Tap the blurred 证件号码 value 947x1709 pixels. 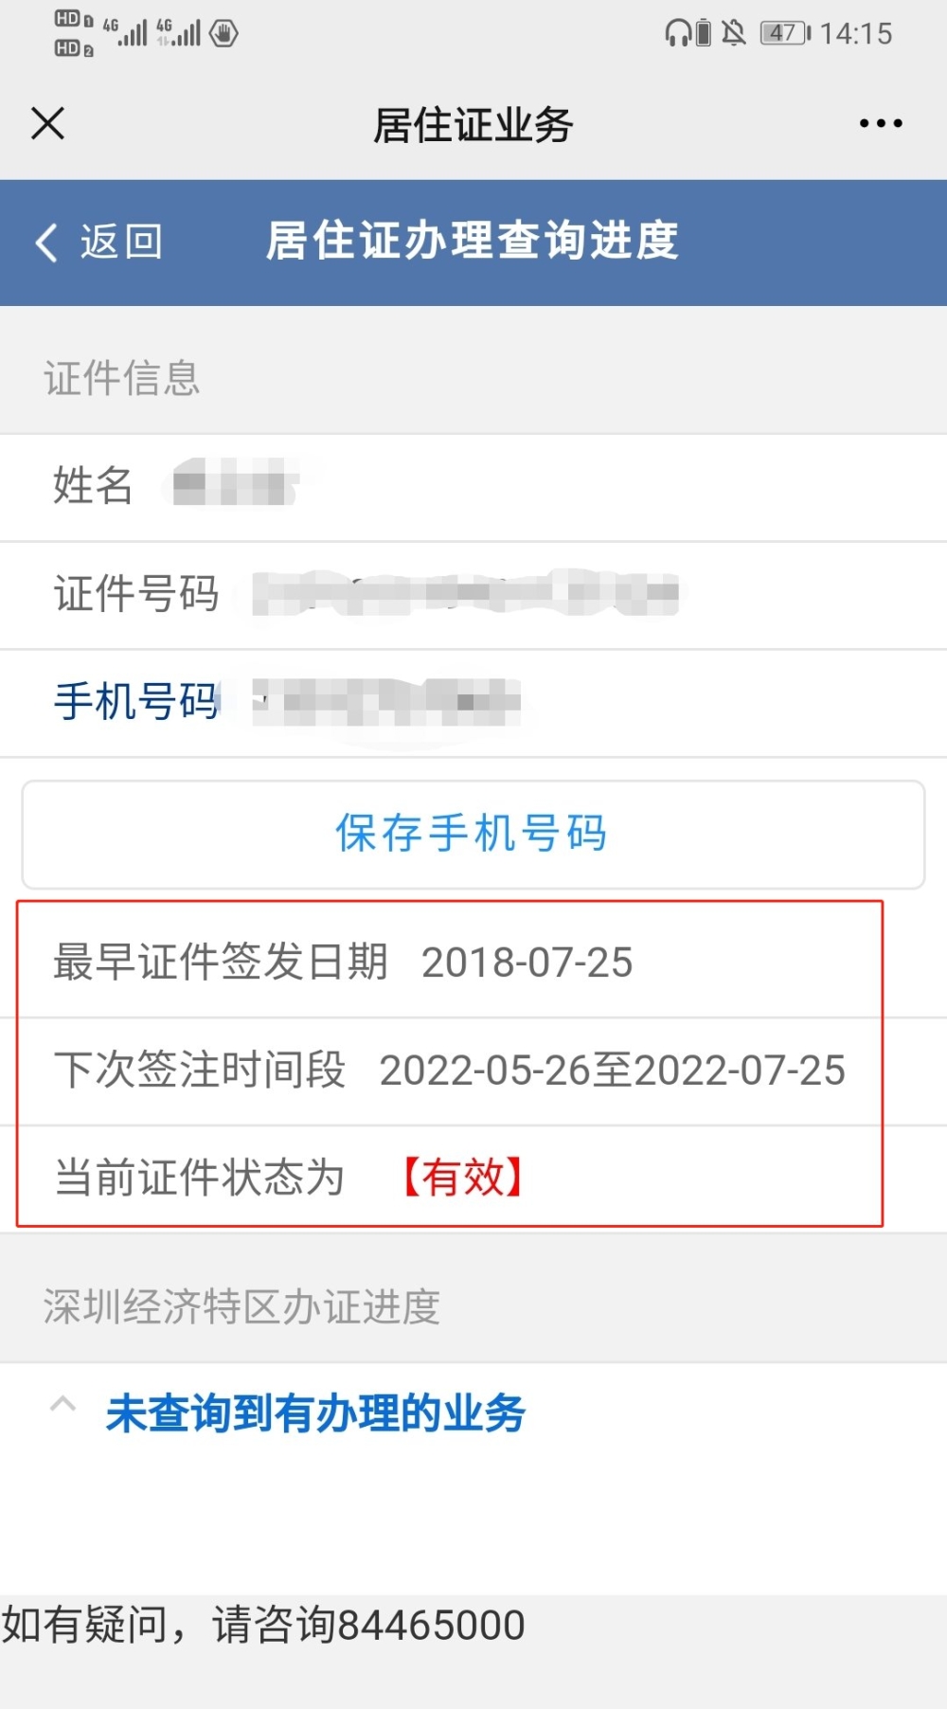(466, 594)
